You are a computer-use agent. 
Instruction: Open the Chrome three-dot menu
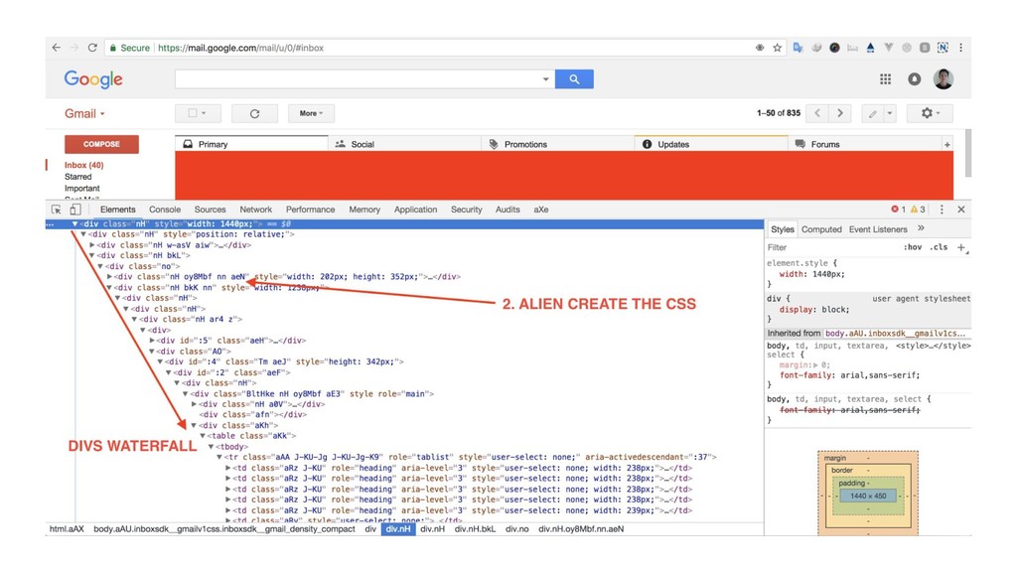960,48
